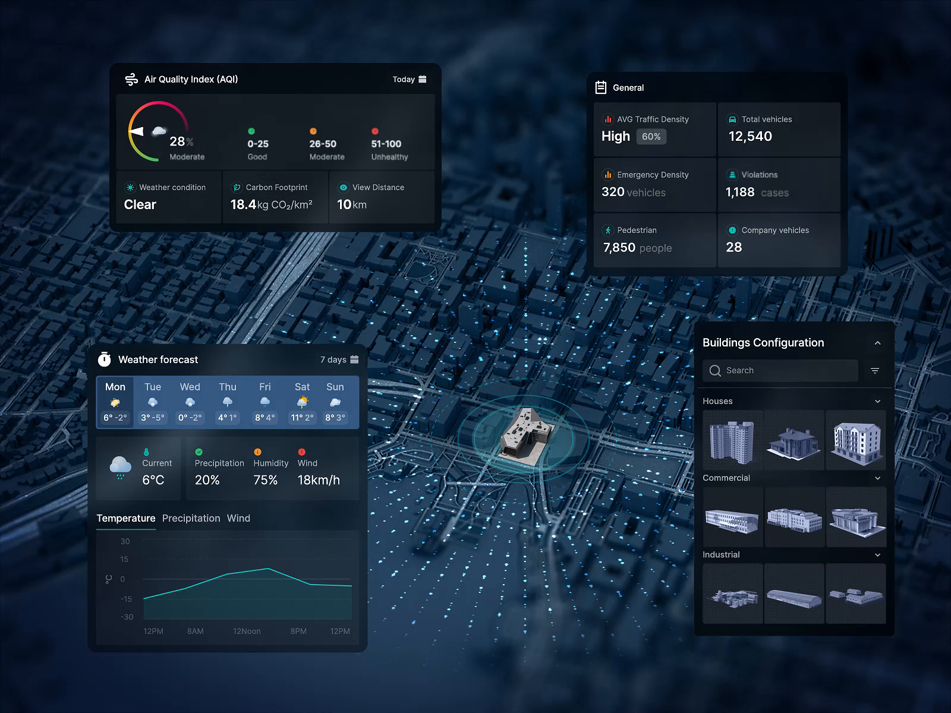This screenshot has height=713, width=951.
Task: Select the third Industrial building thumbnail
Action: (x=856, y=594)
